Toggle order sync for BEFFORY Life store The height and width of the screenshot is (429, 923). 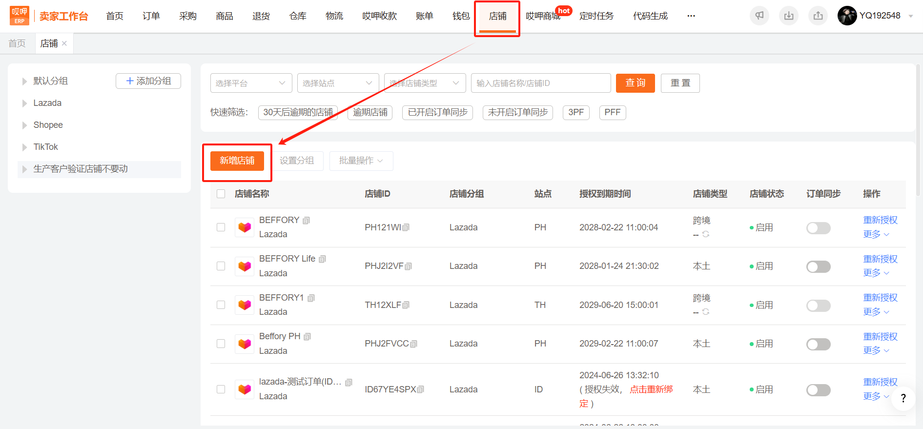pos(819,266)
